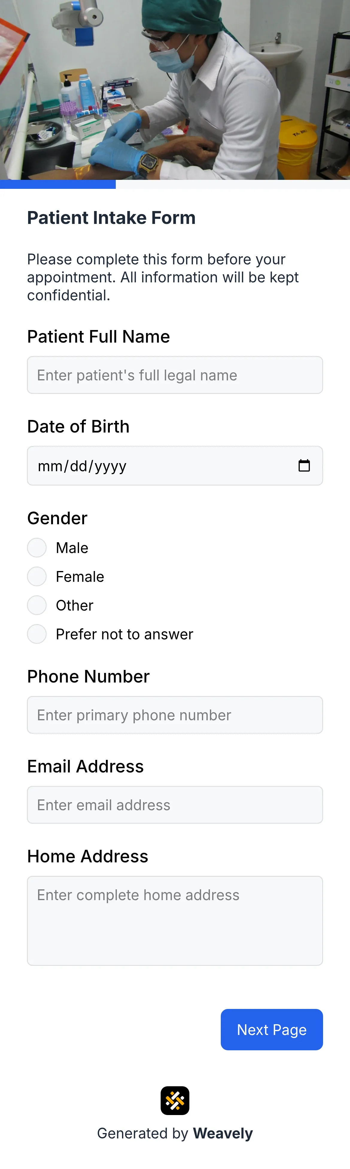
Task: Select the Male gender option
Action: tap(37, 547)
